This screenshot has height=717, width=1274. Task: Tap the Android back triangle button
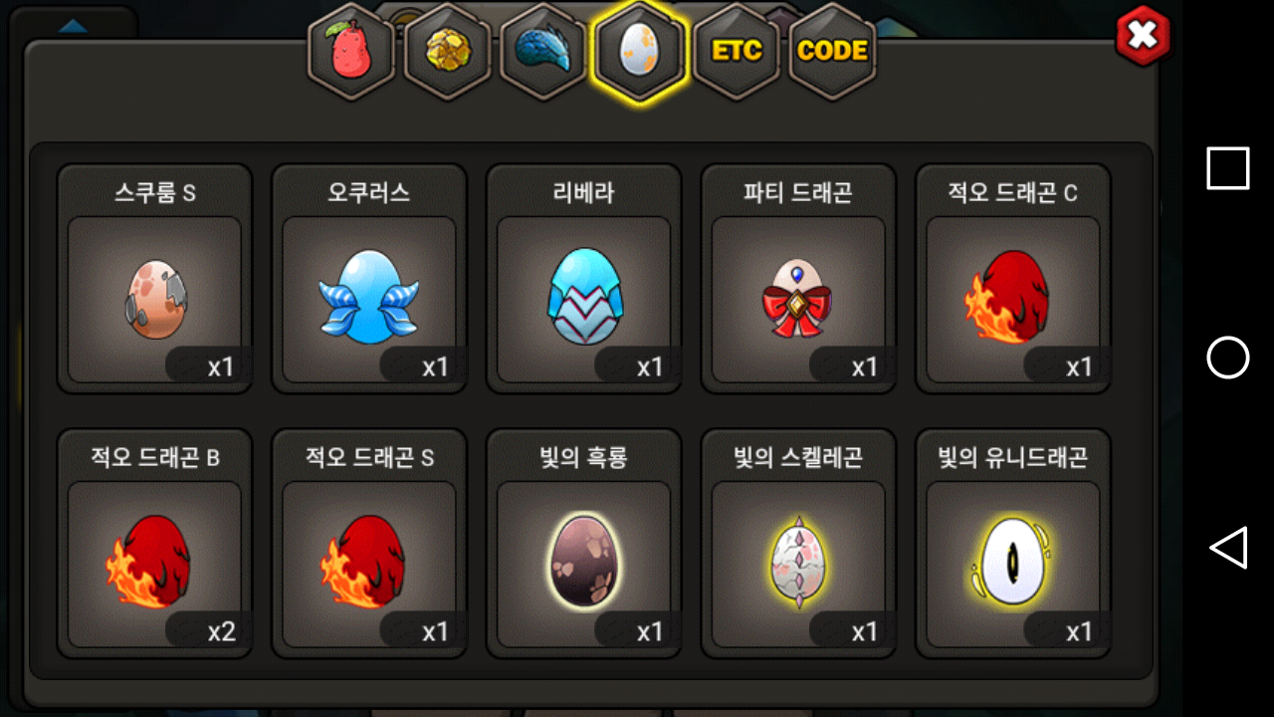(1228, 548)
